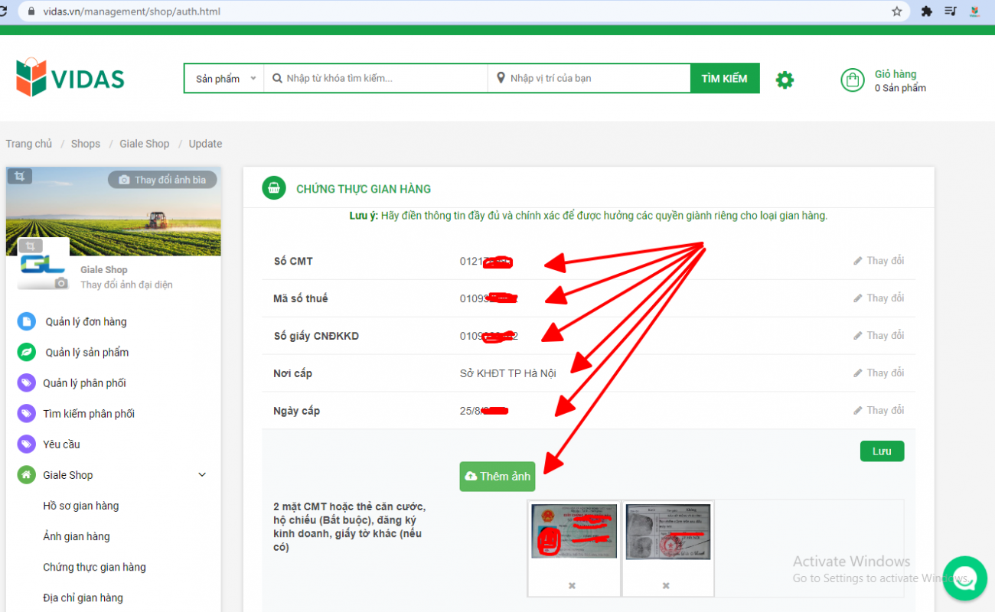The image size is (995, 612).
Task: Open the settings gear icon
Action: tap(785, 80)
